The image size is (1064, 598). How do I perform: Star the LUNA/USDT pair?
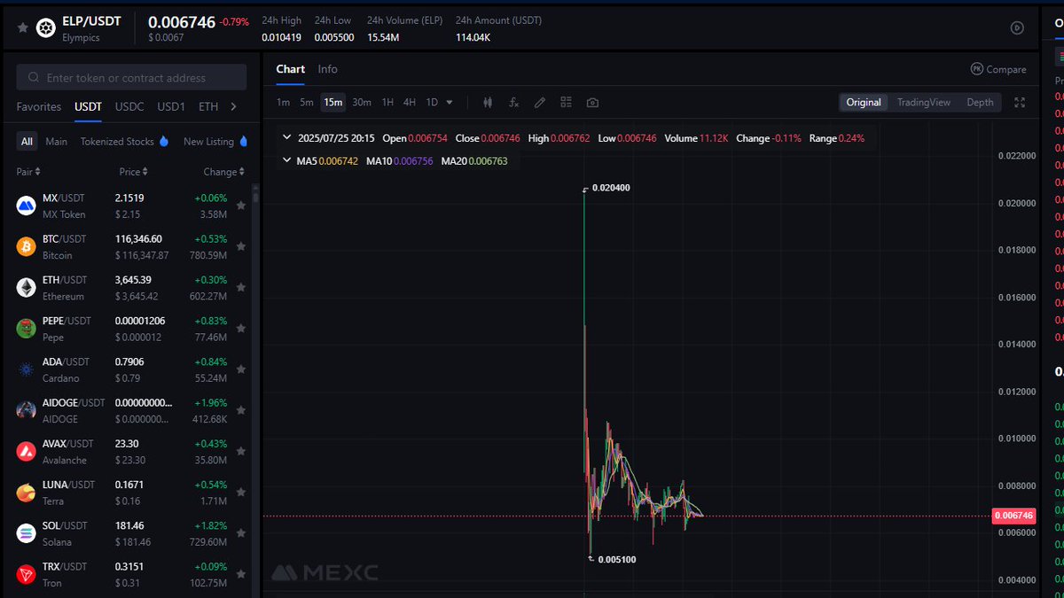click(x=241, y=493)
